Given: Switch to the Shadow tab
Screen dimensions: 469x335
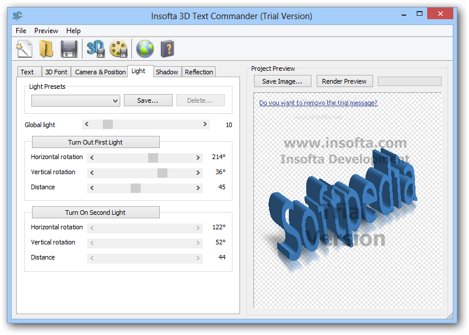Looking at the screenshot, I should pos(167,72).
